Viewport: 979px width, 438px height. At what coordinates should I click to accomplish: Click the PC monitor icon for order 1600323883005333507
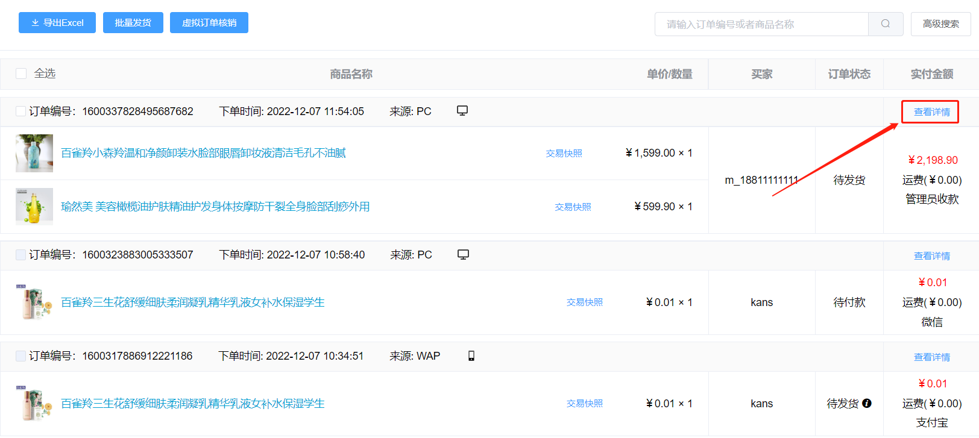pyautogui.click(x=463, y=254)
